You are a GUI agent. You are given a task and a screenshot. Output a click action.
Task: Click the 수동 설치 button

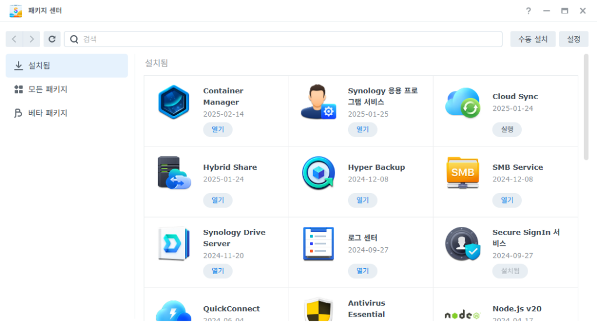(532, 39)
